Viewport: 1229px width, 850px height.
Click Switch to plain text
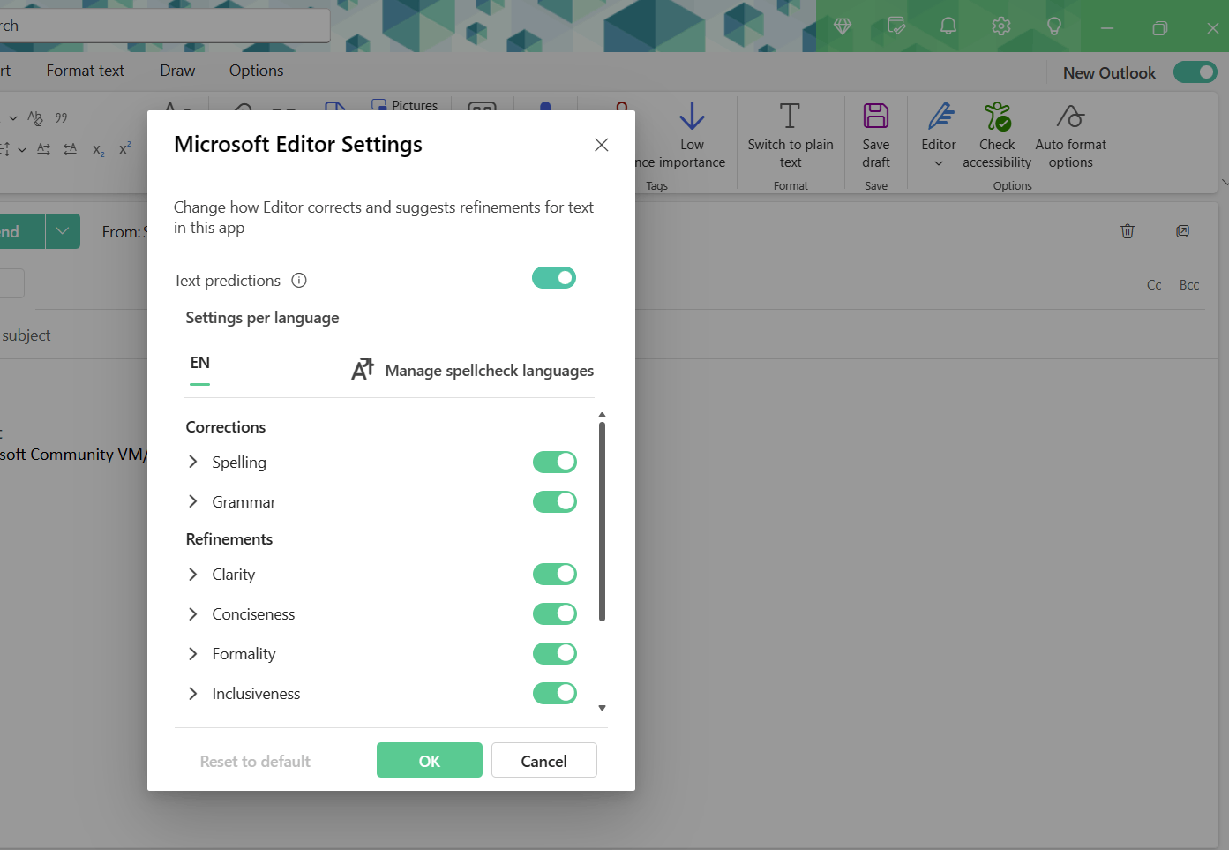click(791, 135)
